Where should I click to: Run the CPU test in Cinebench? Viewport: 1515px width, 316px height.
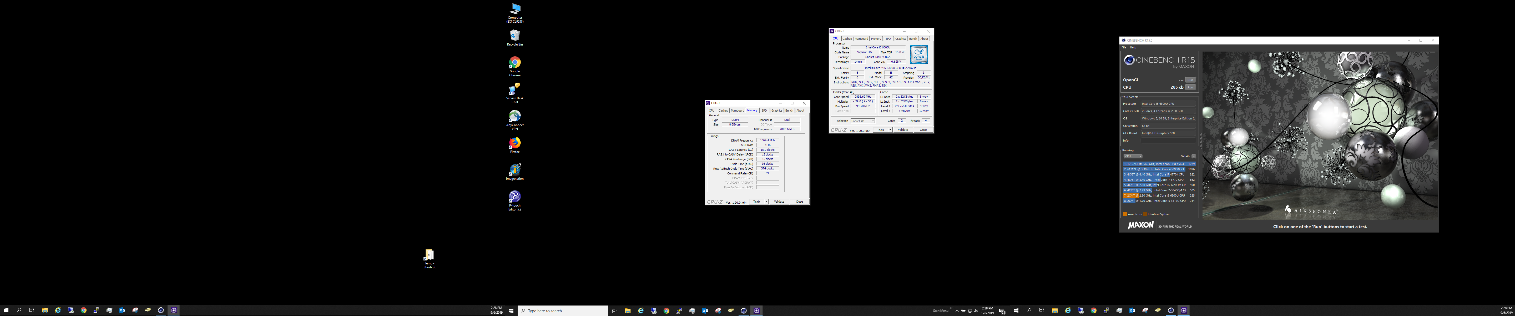click(x=1190, y=87)
